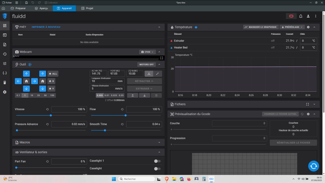Reset Vitesse to default
This screenshot has width=325, height=183.
[47, 109]
